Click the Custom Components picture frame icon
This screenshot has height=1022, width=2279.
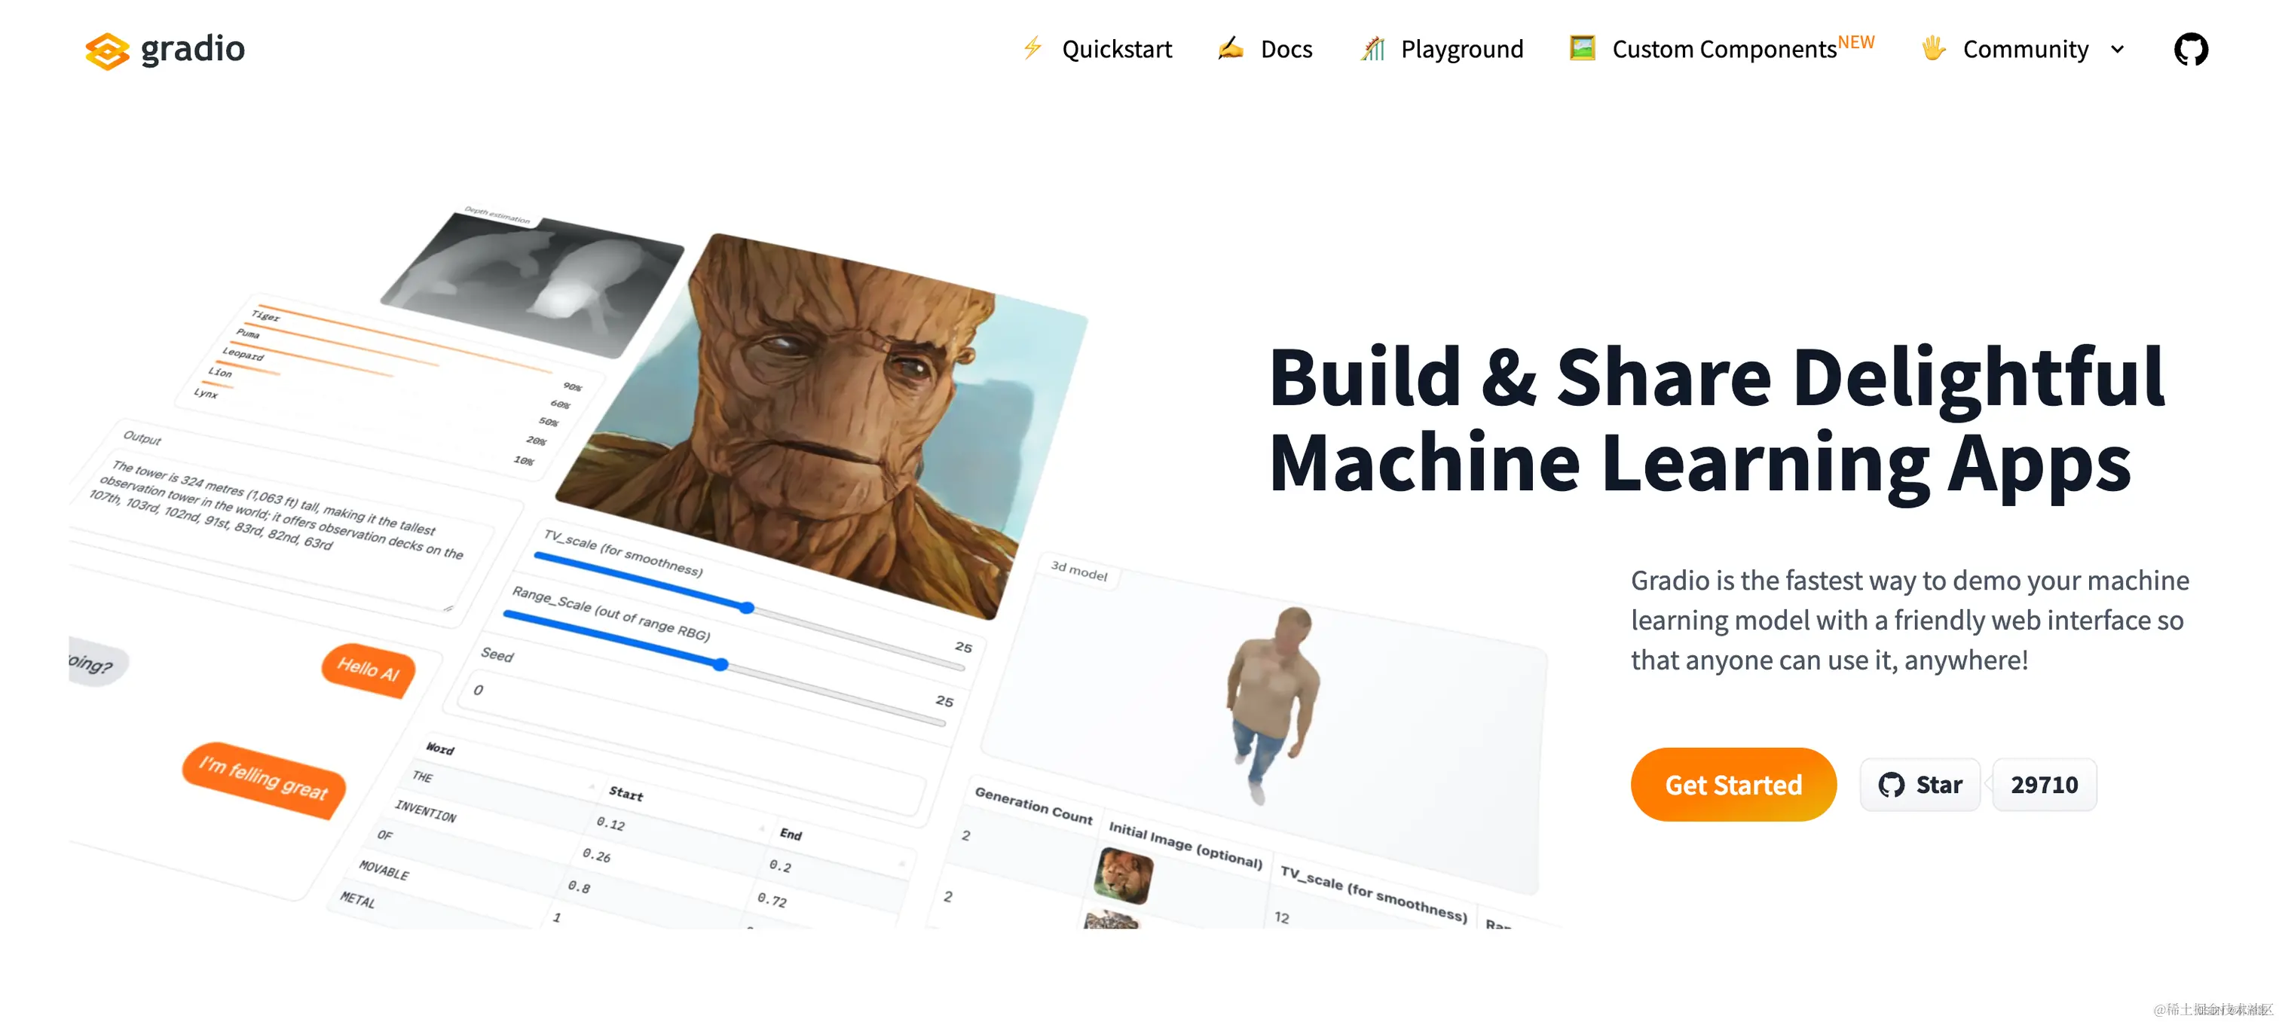(1582, 47)
